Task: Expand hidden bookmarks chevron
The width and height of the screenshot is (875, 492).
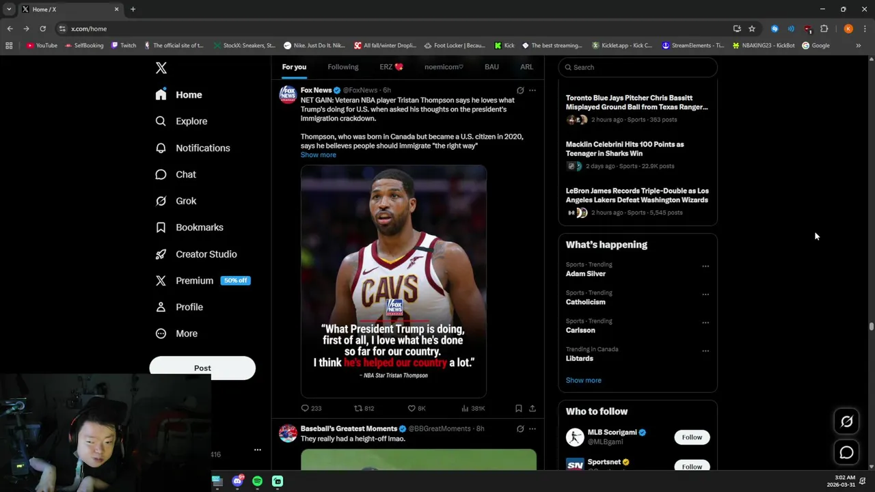Action: pyautogui.click(x=859, y=46)
